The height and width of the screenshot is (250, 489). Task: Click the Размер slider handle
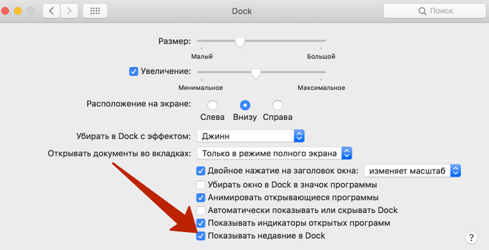pos(239,42)
